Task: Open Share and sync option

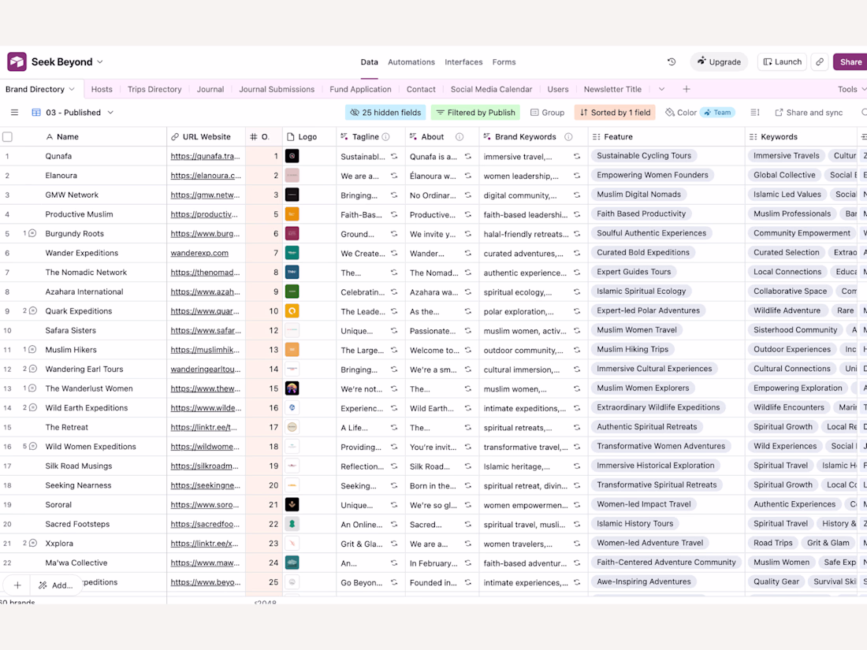Action: [x=809, y=112]
